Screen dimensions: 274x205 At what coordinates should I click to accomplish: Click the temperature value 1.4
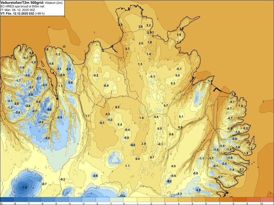pos(149,54)
